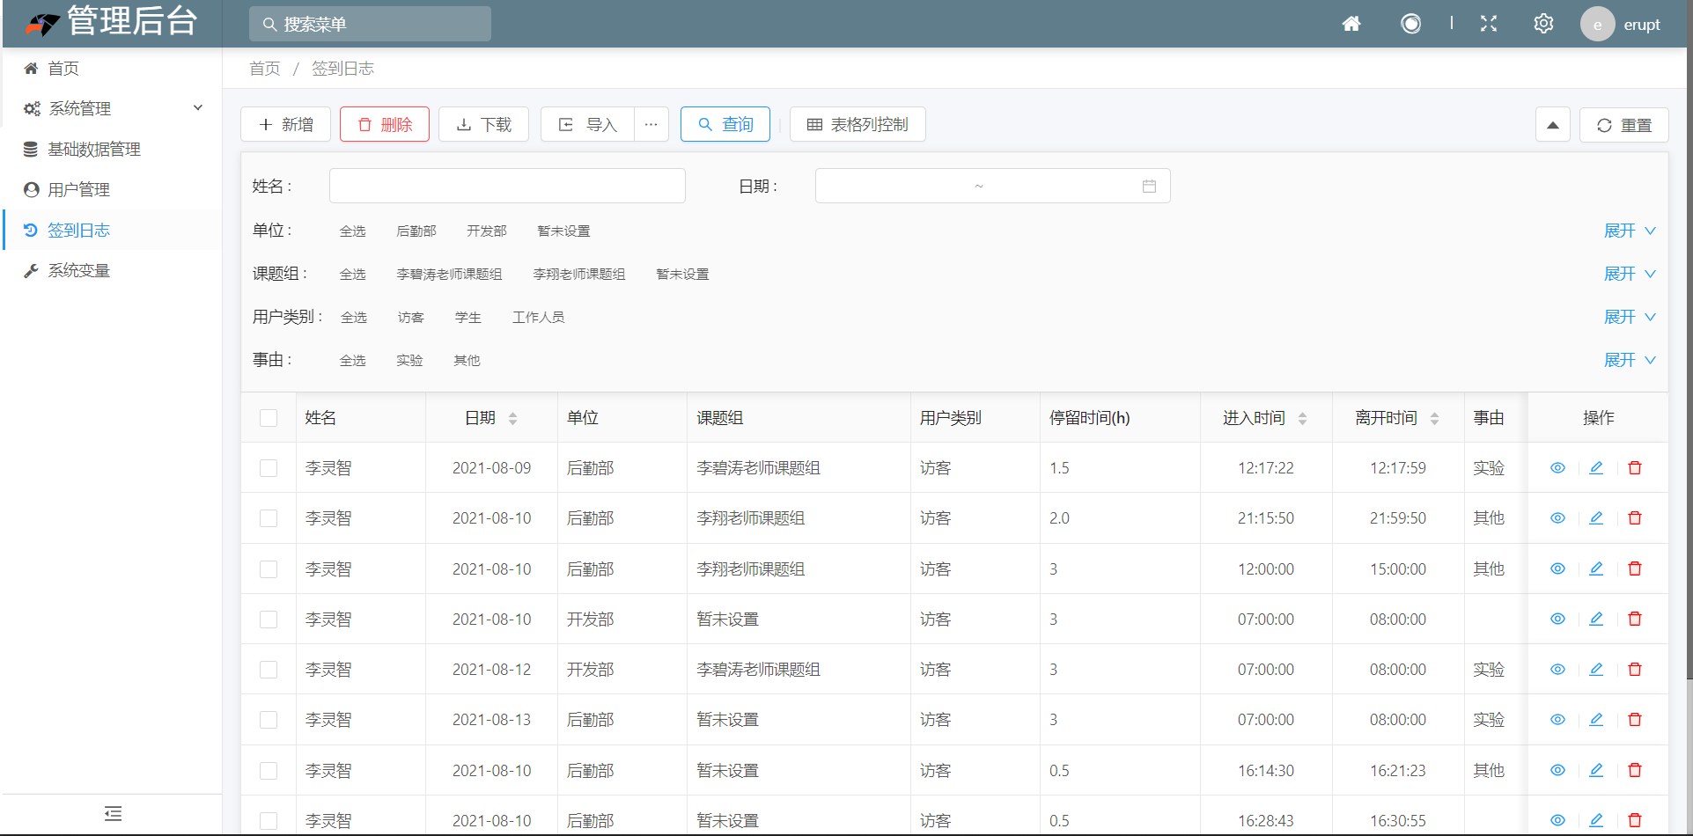Tick the select-all checkbox in table header
Screen dimensions: 1693x836
pyautogui.click(x=269, y=418)
